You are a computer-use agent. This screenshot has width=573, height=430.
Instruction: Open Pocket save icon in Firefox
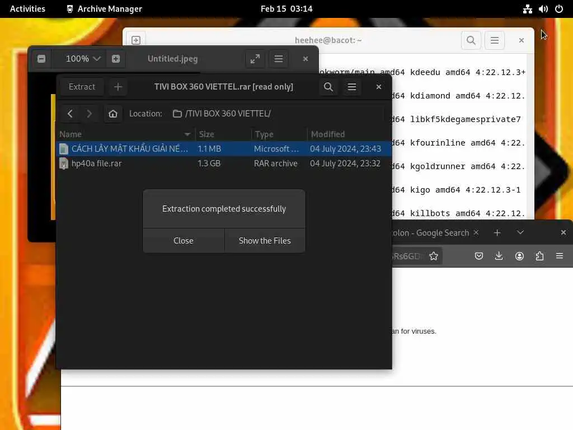tap(479, 256)
